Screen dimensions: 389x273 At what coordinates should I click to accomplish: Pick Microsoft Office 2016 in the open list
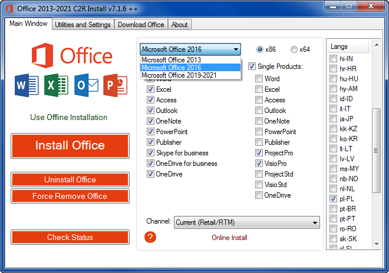190,68
